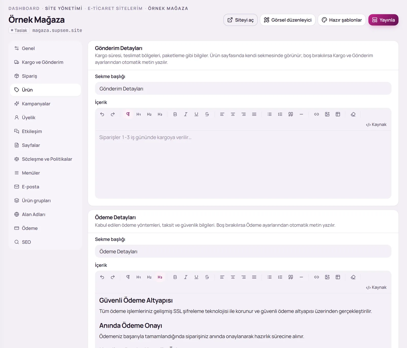Screen dimensions: 407x348
Task: Select paragraph format in Gönderim Detayları editor
Action: pos(128,114)
